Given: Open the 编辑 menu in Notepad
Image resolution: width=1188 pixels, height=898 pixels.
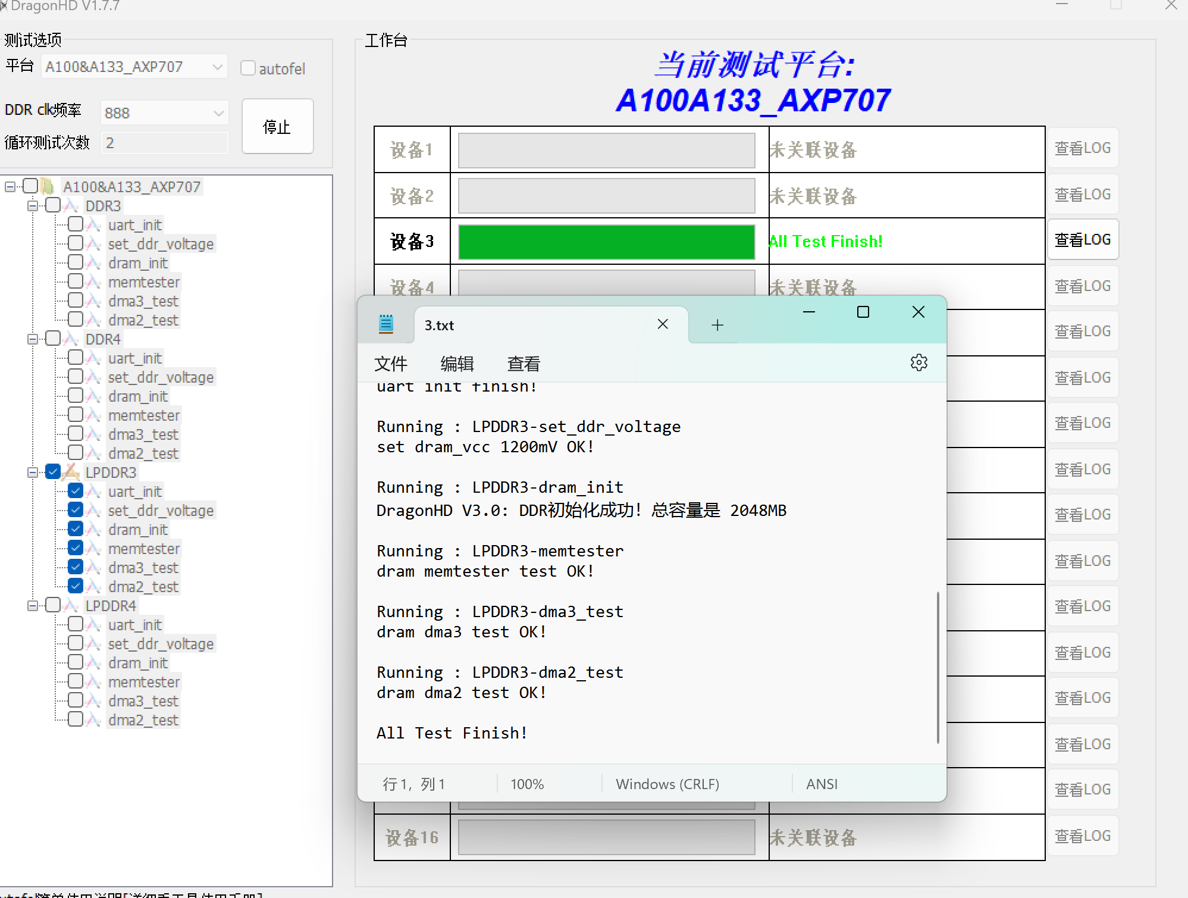Looking at the screenshot, I should tap(457, 364).
